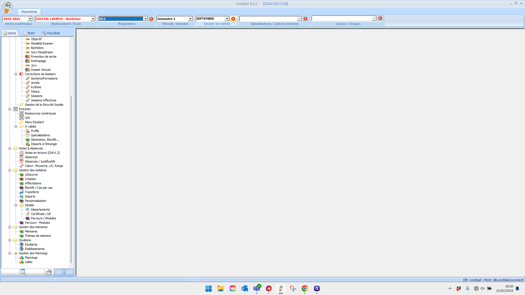
Task: Collapse the Gestion des matières node
Action: (10, 170)
